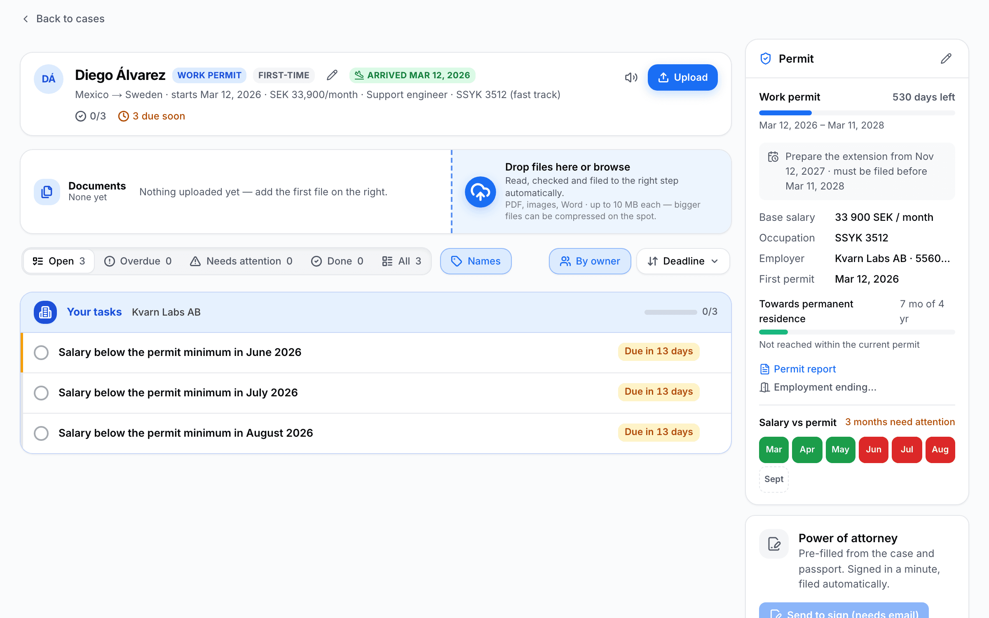
Task: Go back to cases via chevron
Action: (x=26, y=19)
